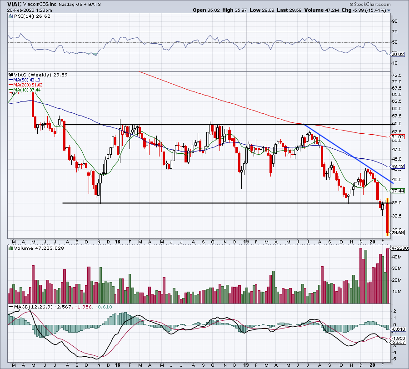Click the 43.13 price axis tag
Viewport: 409px width, 369px height.
(x=398, y=166)
